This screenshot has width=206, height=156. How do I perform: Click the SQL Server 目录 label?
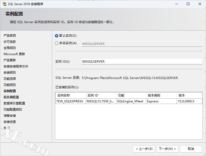pyautogui.click(x=67, y=78)
